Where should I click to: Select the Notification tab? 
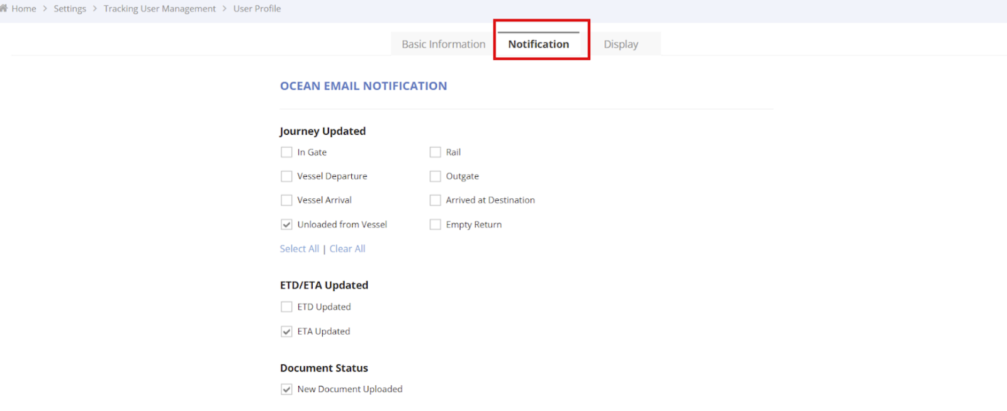pos(538,44)
